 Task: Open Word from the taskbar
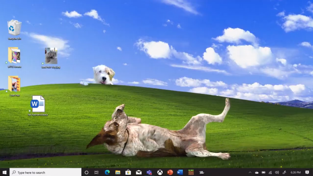[x=180, y=172]
